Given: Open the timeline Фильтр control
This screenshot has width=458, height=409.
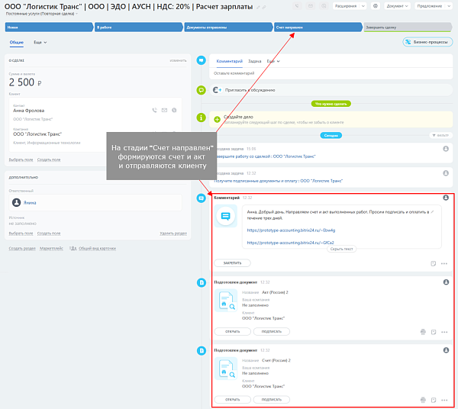Looking at the screenshot, I should (x=440, y=136).
